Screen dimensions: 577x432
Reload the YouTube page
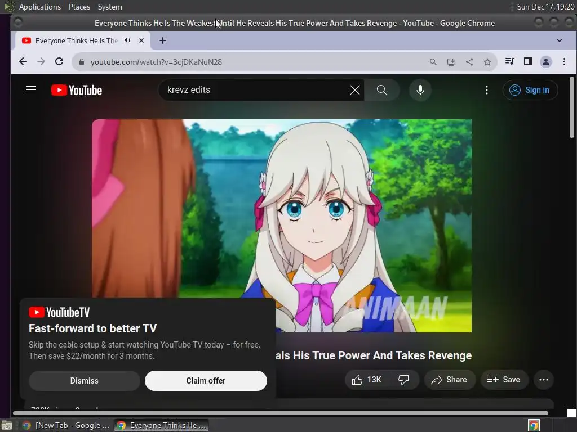(59, 62)
